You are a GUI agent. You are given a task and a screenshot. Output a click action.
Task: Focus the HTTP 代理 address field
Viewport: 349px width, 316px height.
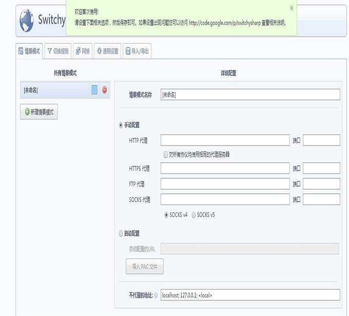tap(225, 140)
